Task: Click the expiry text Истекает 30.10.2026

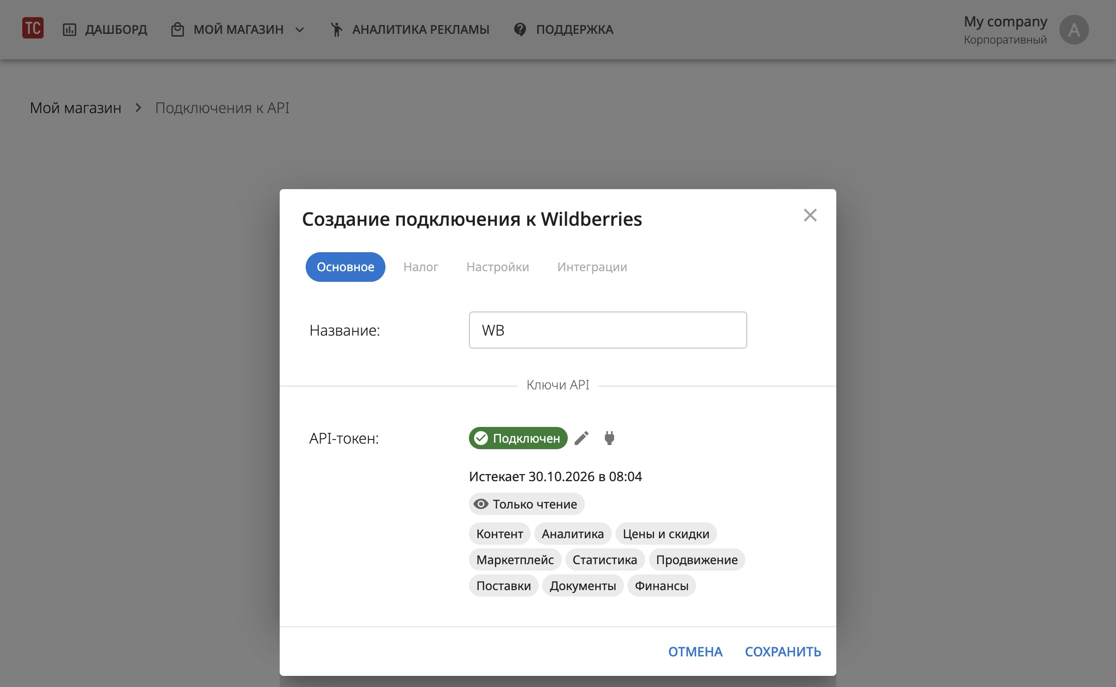Action: [555, 476]
